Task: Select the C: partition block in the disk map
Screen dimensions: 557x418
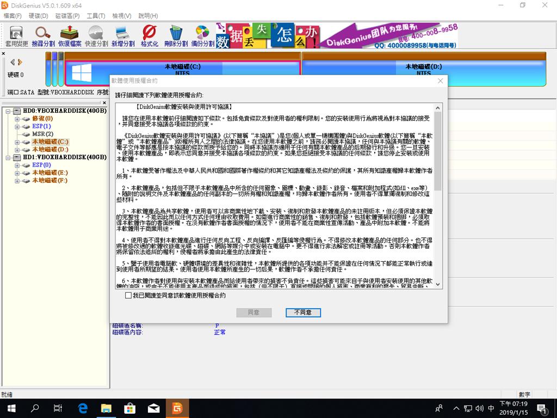Action: point(183,68)
